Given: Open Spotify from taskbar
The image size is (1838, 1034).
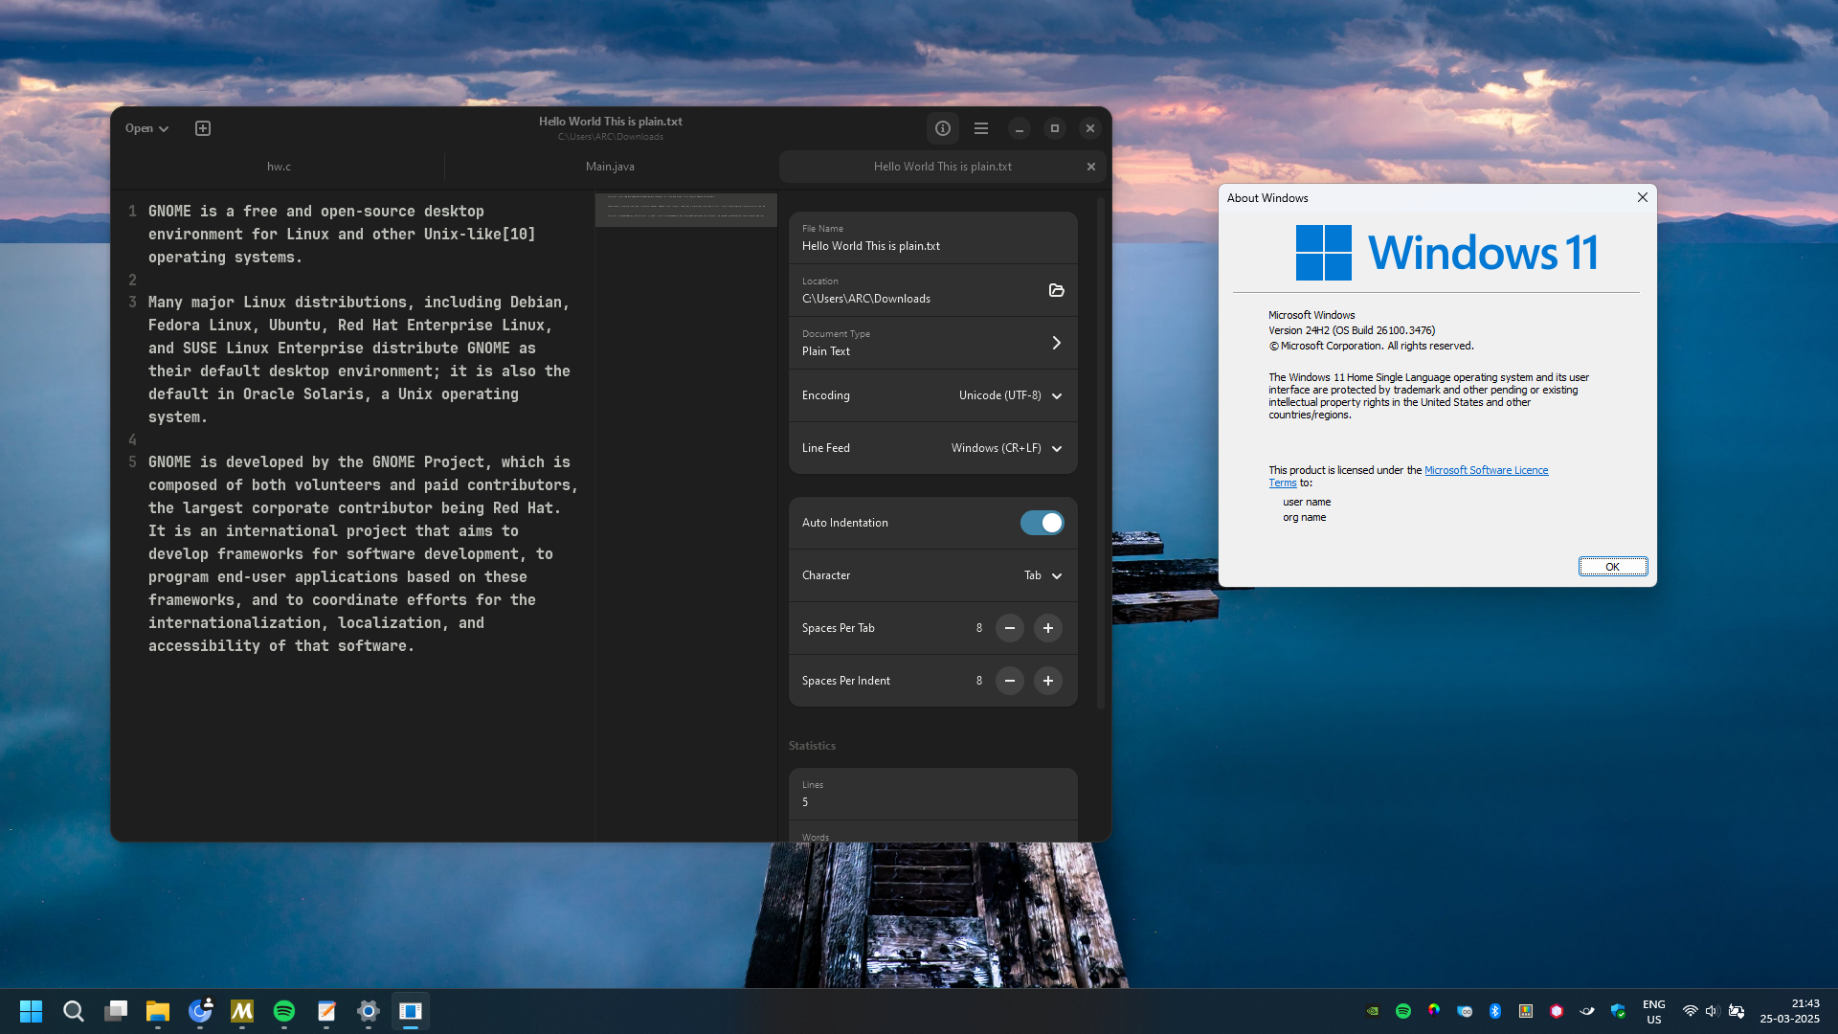Looking at the screenshot, I should tap(284, 1011).
